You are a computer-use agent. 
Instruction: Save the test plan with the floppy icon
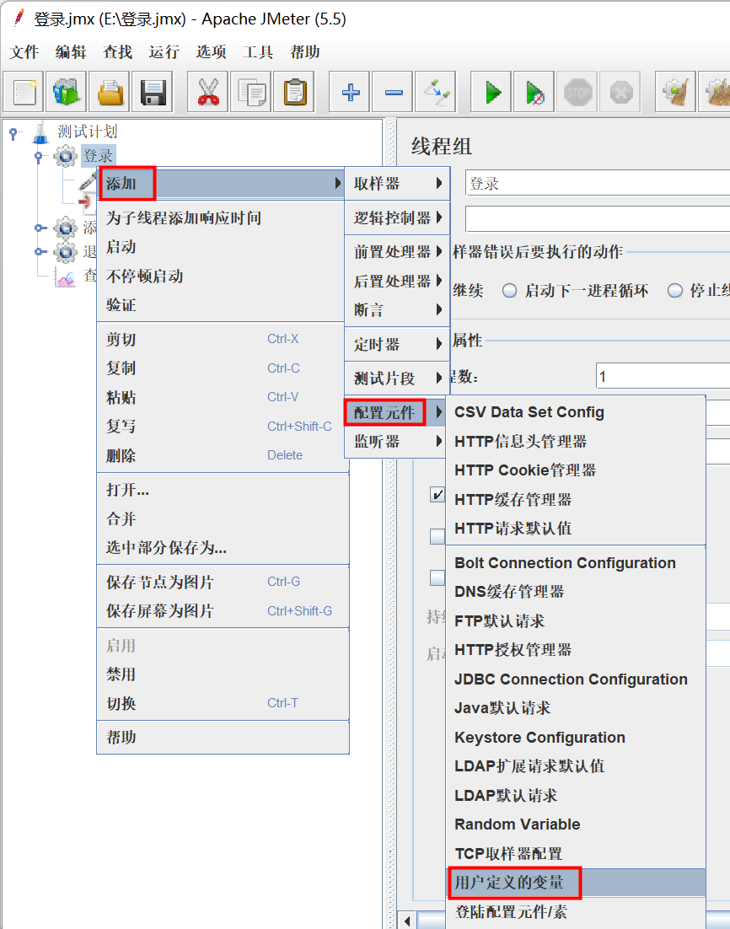(x=153, y=92)
